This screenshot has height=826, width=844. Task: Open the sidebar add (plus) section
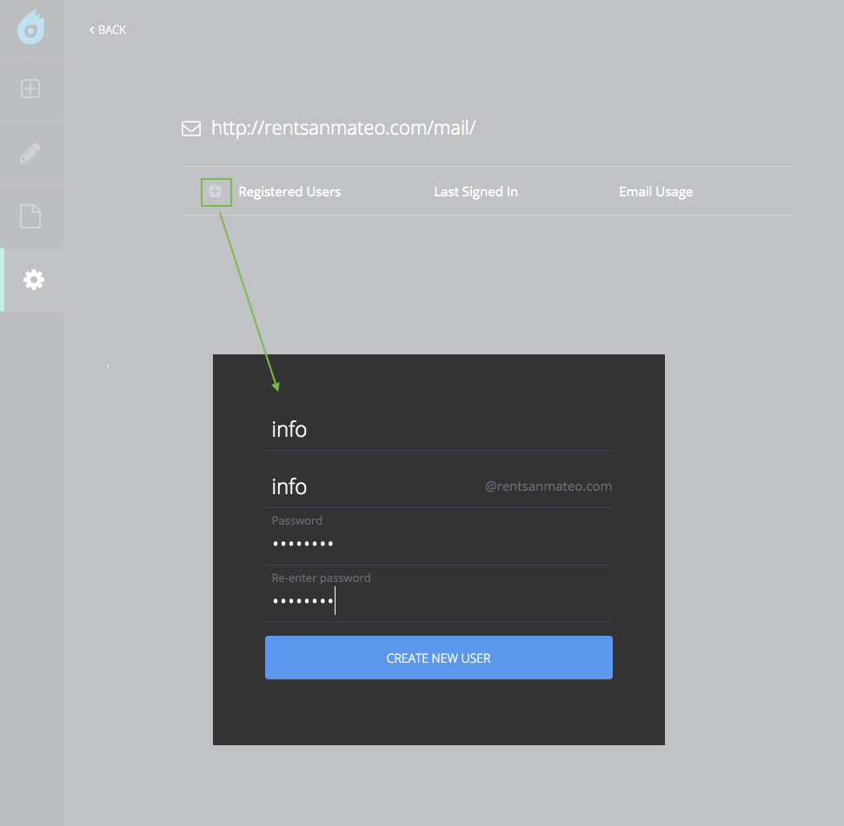tap(31, 89)
